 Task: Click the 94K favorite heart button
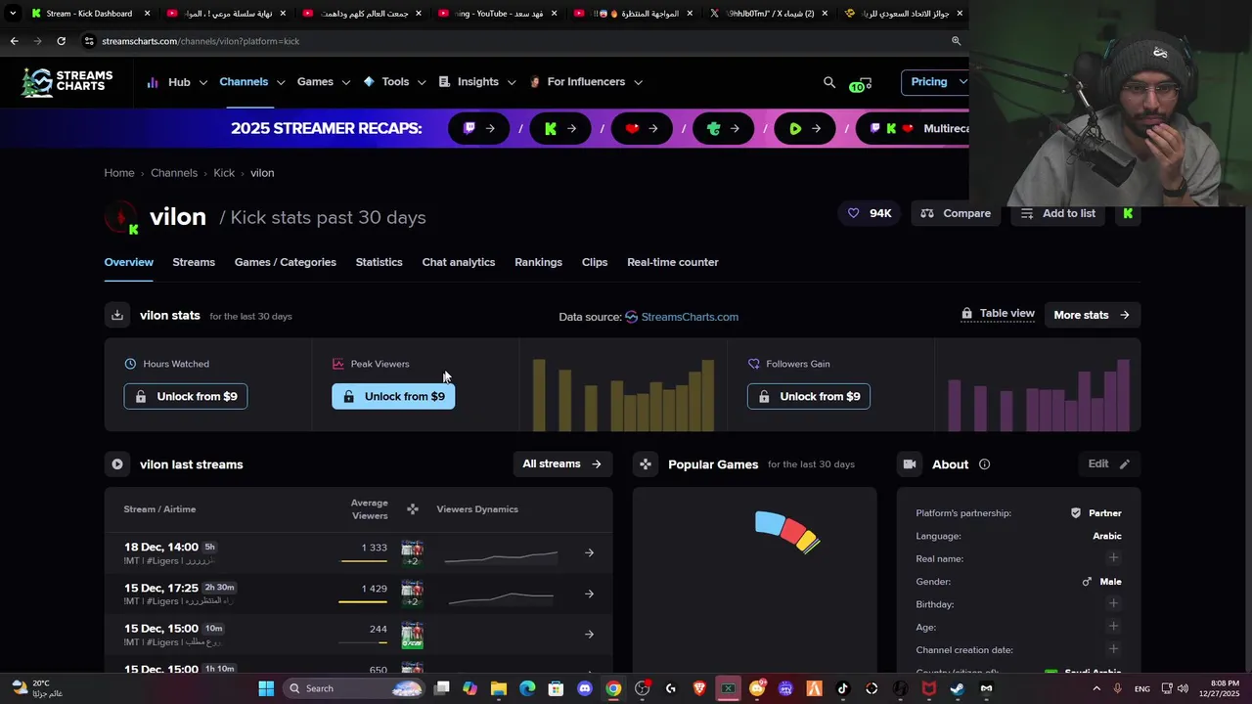click(870, 213)
